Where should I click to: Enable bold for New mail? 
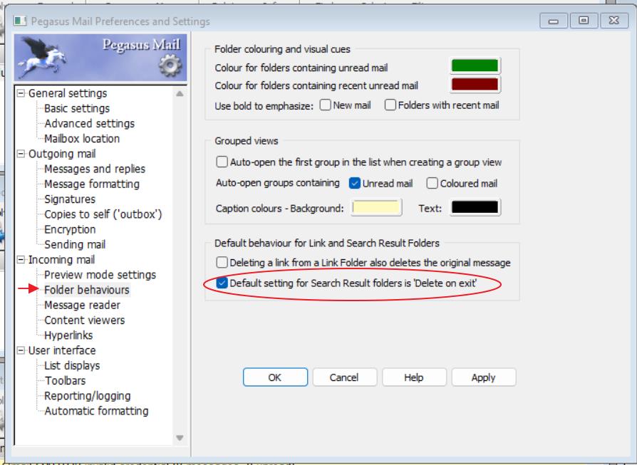coord(326,105)
